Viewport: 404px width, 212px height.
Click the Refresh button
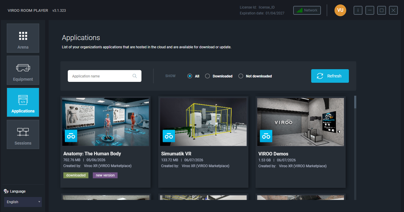[330, 76]
